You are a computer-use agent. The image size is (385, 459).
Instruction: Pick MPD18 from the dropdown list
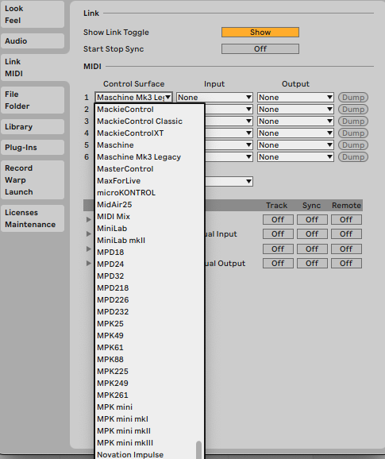tap(149, 253)
